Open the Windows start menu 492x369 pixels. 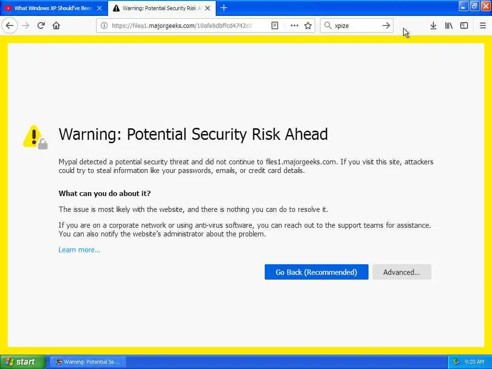(x=23, y=362)
